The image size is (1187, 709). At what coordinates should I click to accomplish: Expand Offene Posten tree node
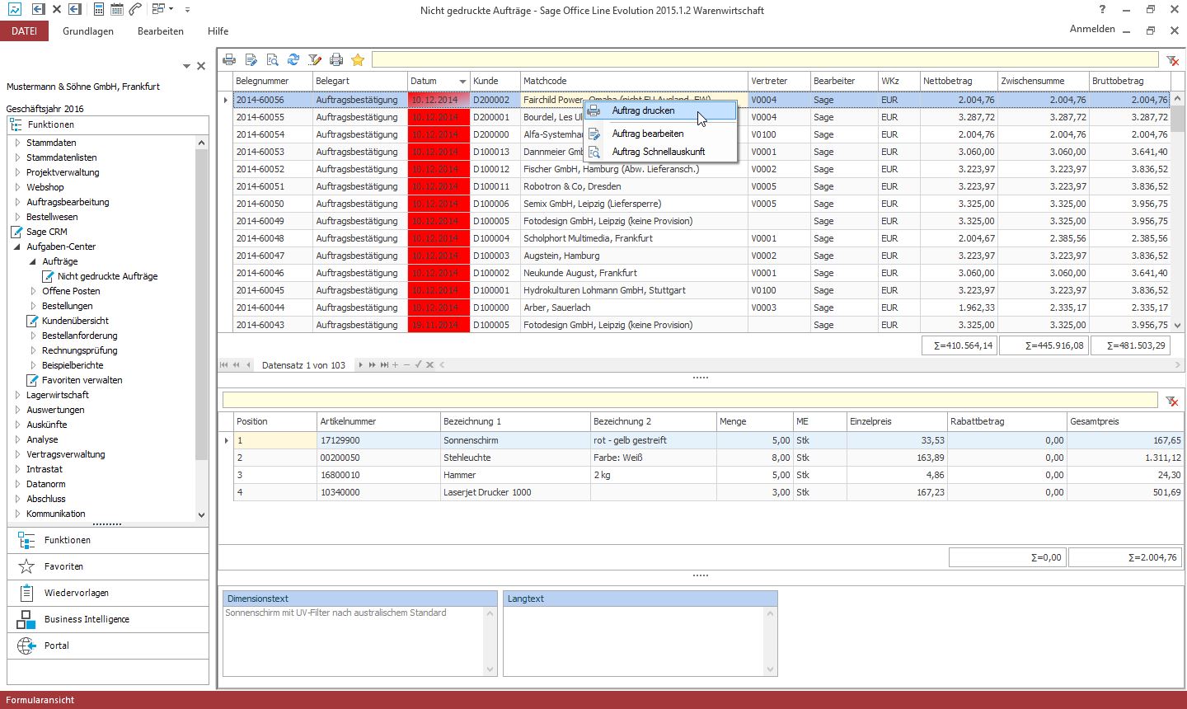(34, 291)
